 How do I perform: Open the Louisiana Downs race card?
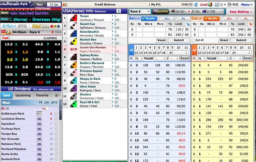click(13, 119)
